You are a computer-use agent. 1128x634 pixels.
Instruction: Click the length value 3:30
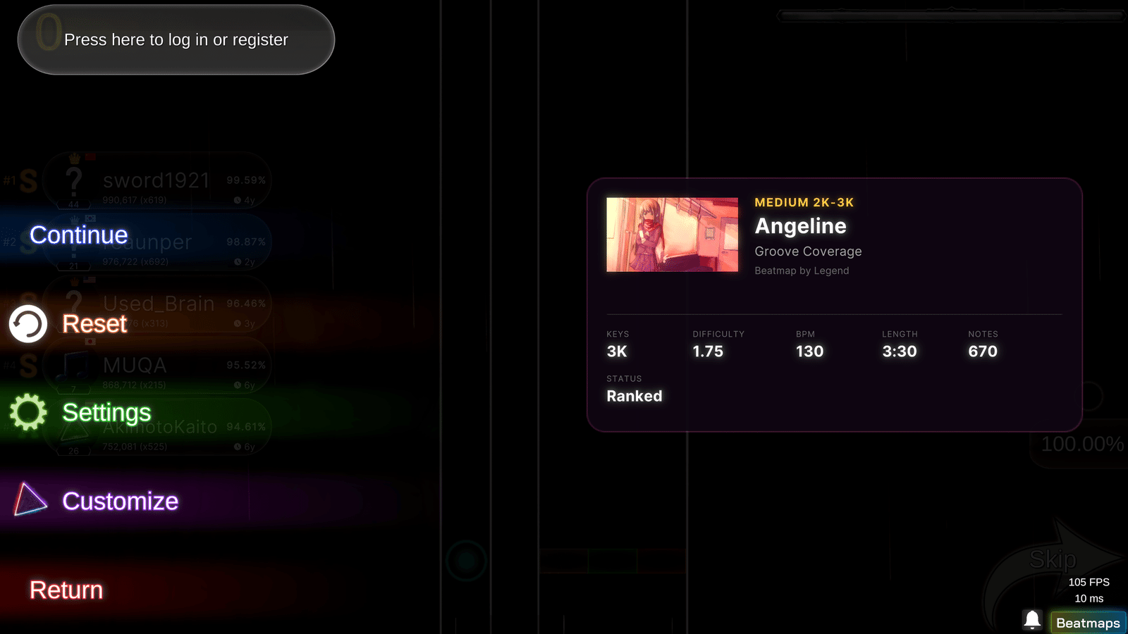(900, 352)
